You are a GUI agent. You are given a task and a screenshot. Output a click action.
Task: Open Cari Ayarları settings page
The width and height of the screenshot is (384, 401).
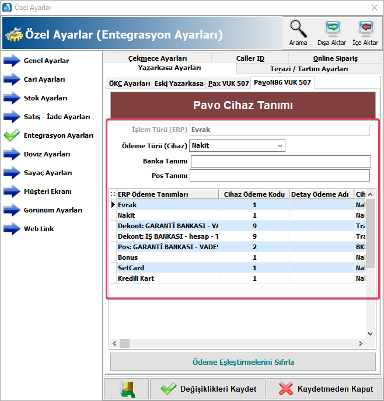pyautogui.click(x=44, y=79)
